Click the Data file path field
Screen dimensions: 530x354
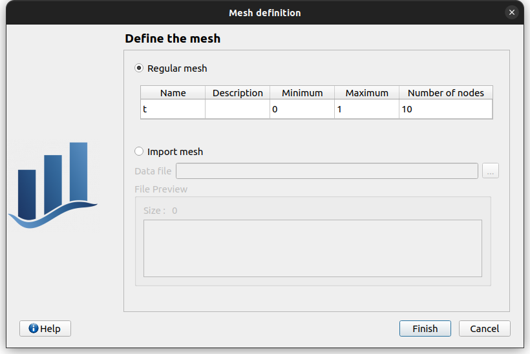pyautogui.click(x=326, y=171)
